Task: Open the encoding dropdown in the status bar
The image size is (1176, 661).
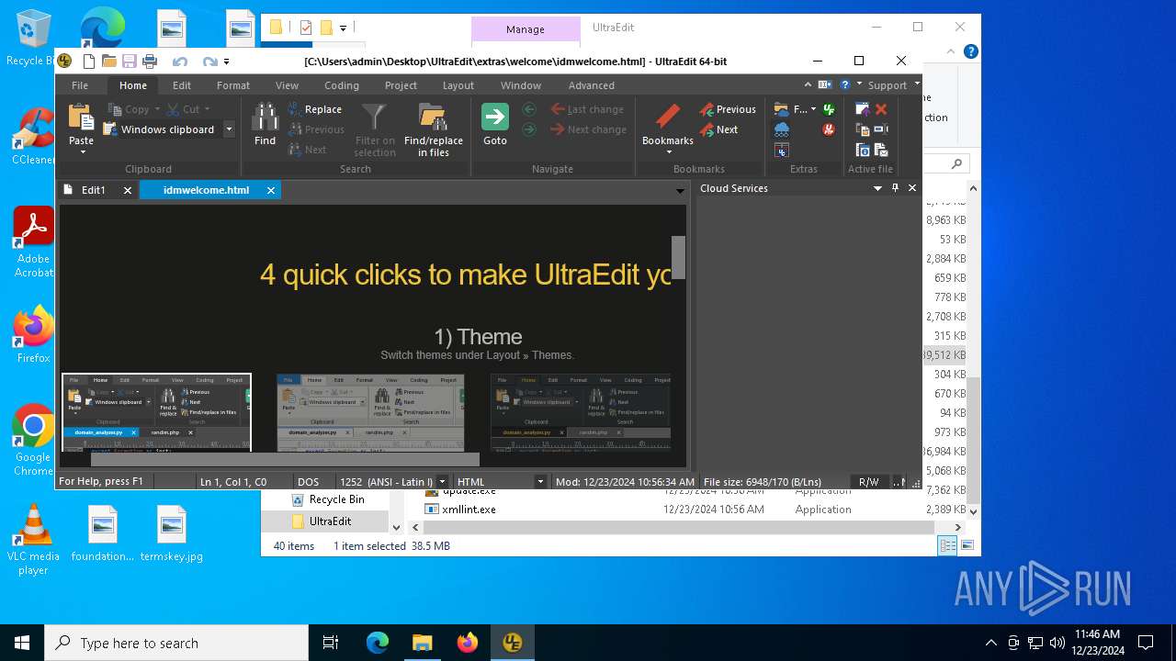Action: pos(442,482)
